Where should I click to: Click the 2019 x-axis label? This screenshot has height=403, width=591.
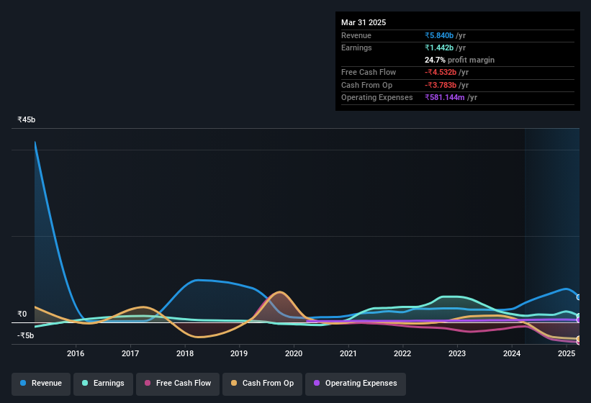[x=239, y=353]
